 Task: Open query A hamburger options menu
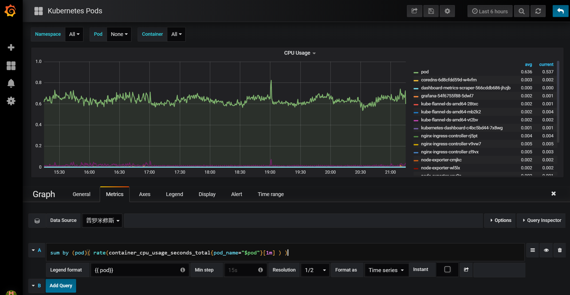tap(532, 250)
